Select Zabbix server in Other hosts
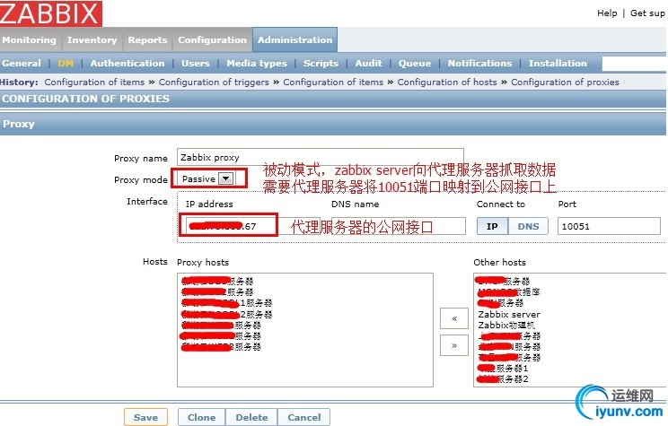Image resolution: width=668 pixels, height=426 pixels. click(x=509, y=314)
